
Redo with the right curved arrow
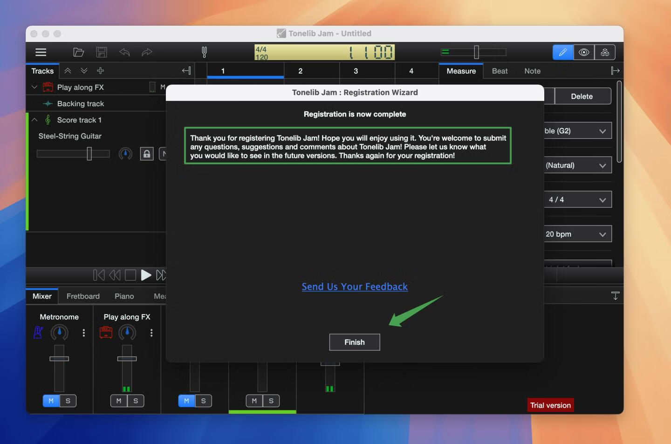[147, 52]
